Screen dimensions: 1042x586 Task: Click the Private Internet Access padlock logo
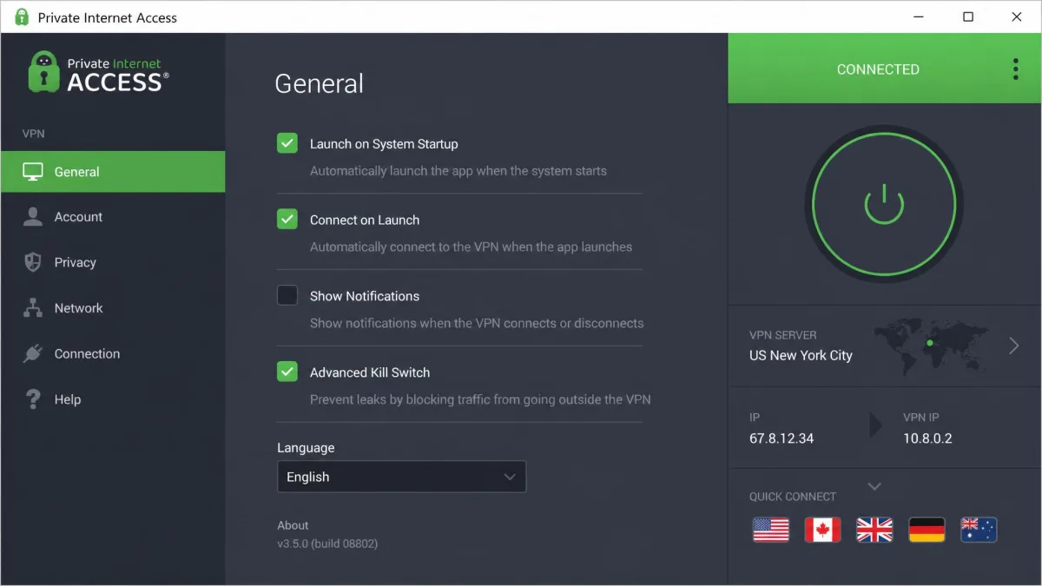43,72
